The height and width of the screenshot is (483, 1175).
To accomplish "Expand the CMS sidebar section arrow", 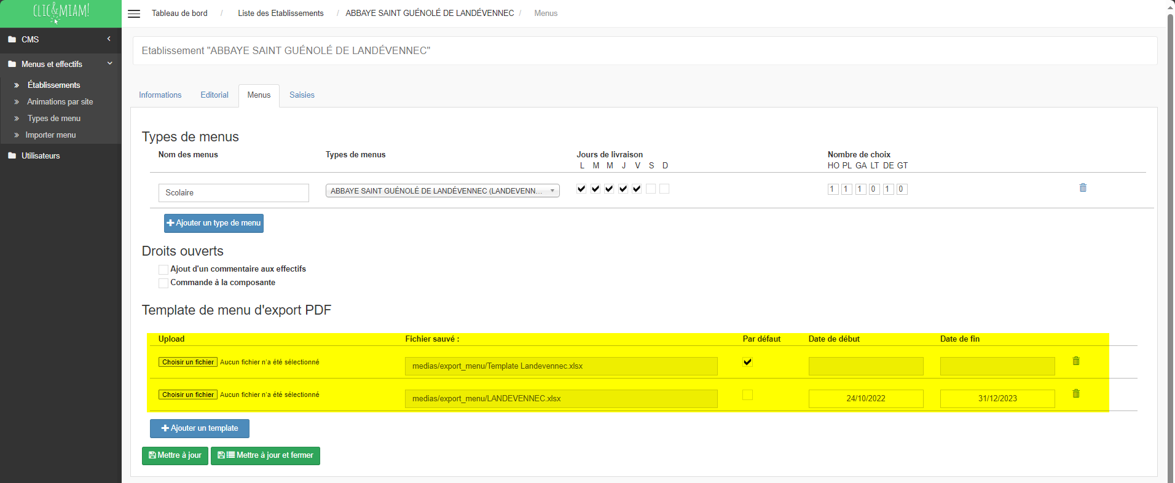I will 109,39.
